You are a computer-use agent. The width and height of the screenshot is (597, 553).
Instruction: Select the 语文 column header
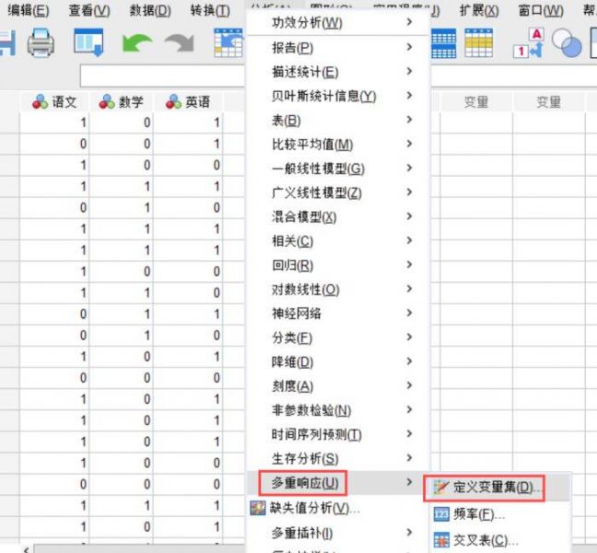pos(54,102)
